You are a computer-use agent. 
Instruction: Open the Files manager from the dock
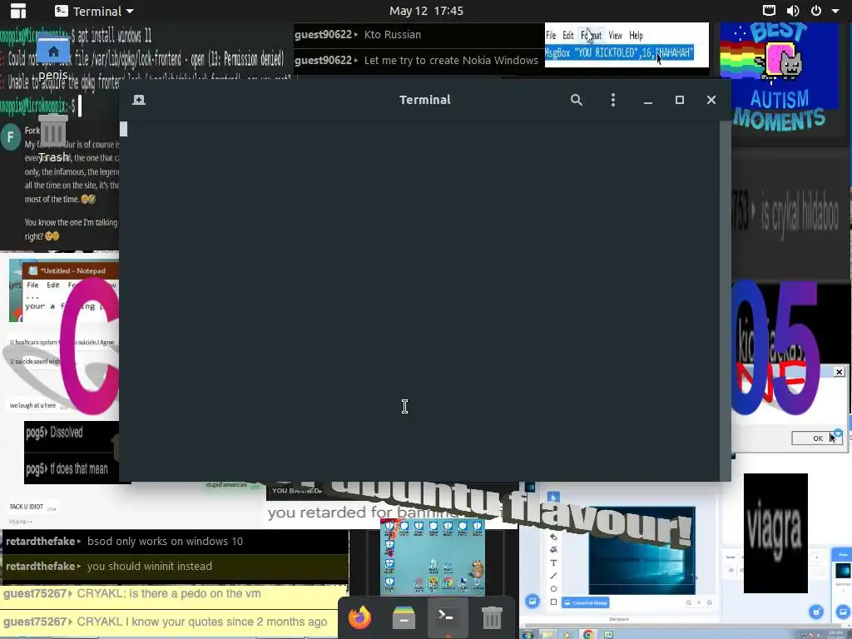404,618
